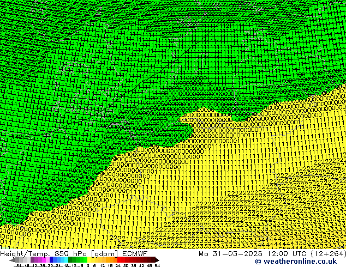The height and width of the screenshot is (267, 346).
Task: Click the '54' legend scale label
Action: [158, 265]
